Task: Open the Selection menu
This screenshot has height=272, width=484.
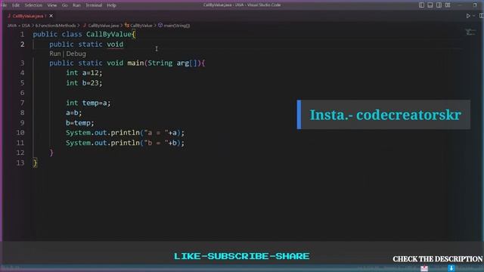Action: point(33,5)
